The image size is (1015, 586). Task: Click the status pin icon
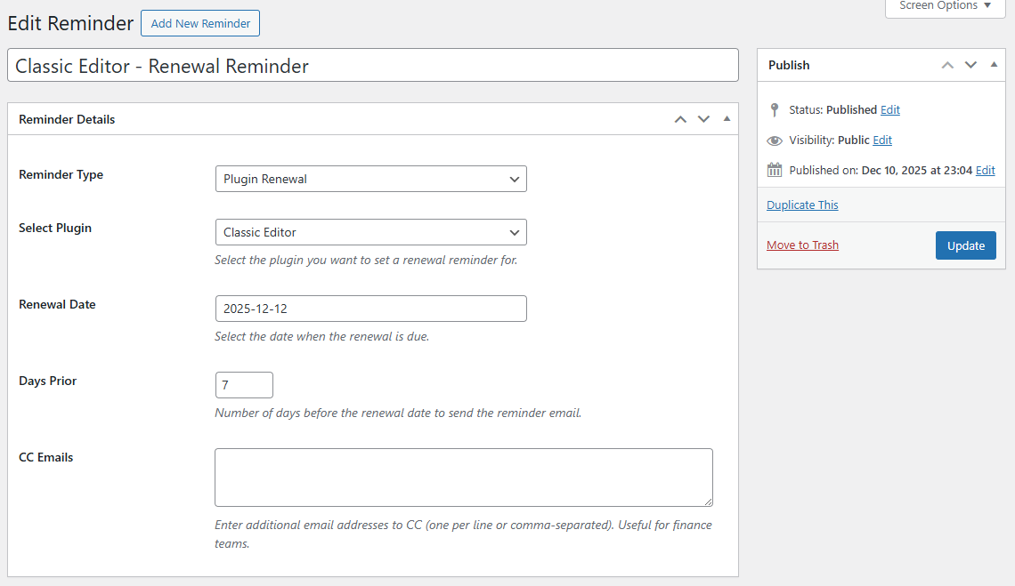click(x=775, y=110)
